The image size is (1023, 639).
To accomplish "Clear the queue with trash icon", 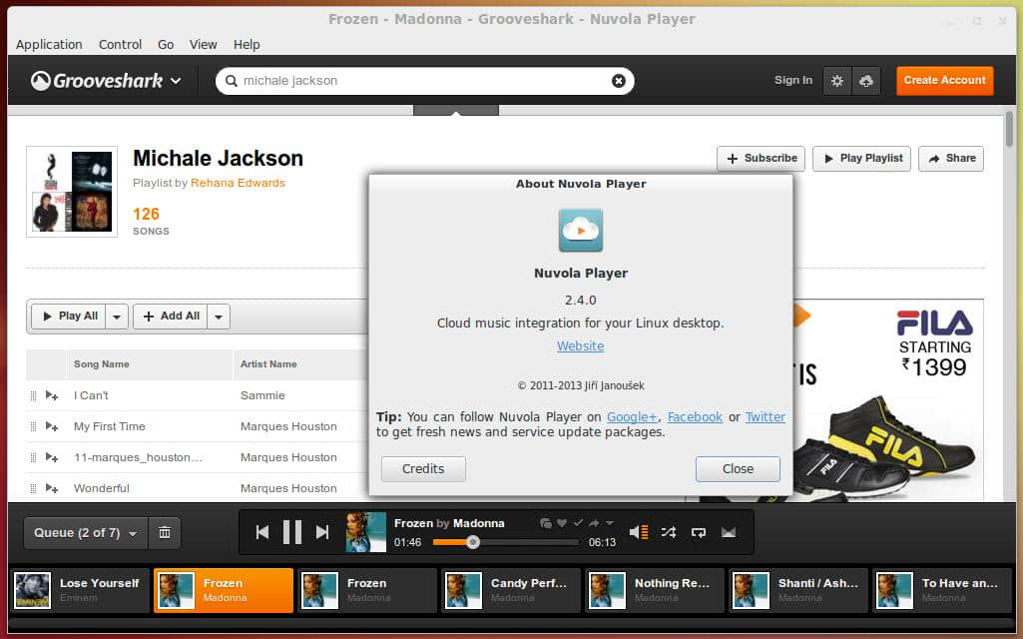I will pyautogui.click(x=165, y=533).
